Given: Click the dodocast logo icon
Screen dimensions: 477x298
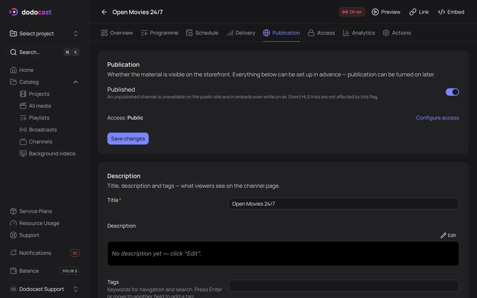Looking at the screenshot, I should [x=14, y=12].
